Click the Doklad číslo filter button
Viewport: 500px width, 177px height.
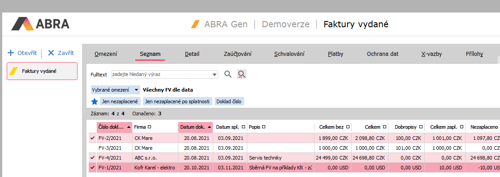(x=229, y=101)
